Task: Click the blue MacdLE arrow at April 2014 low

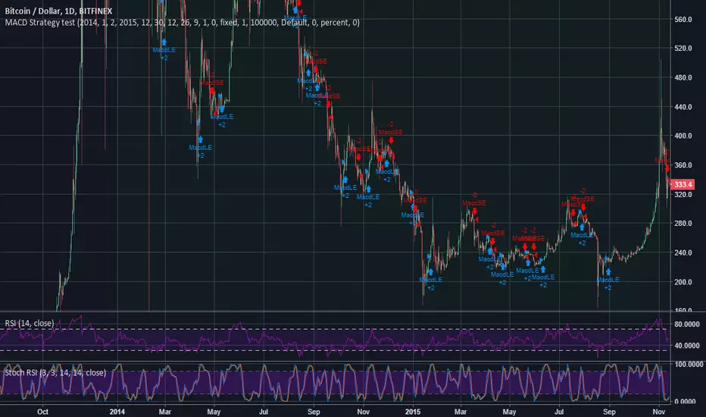Action: click(201, 139)
